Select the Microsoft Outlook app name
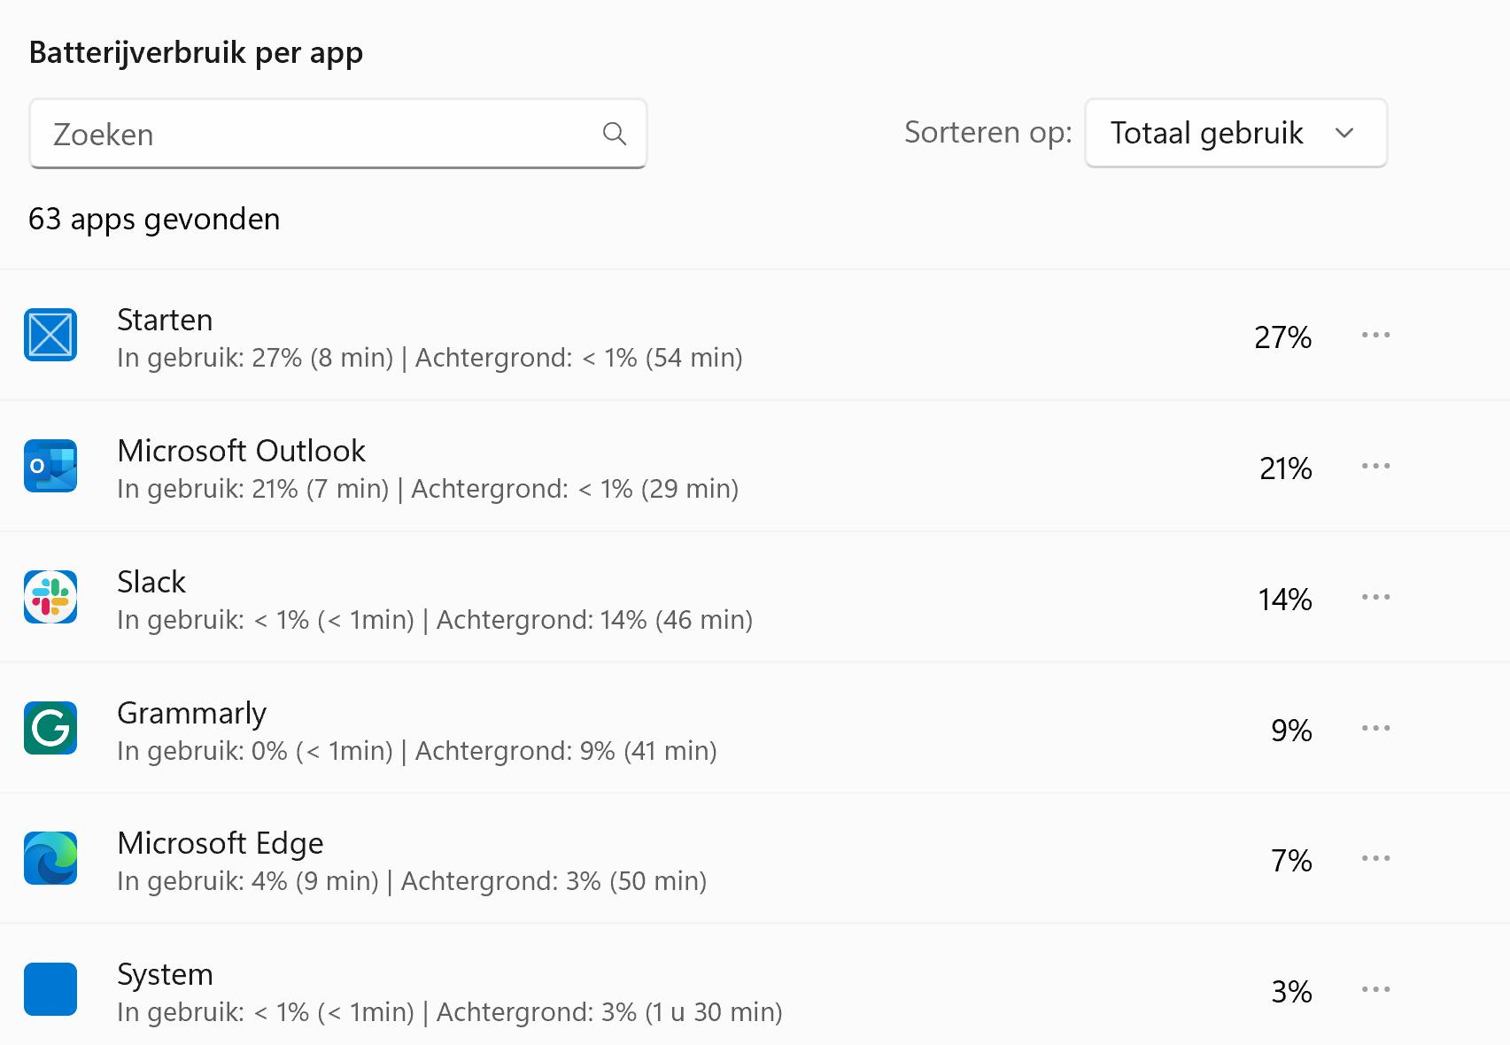The image size is (1510, 1045). click(x=241, y=451)
